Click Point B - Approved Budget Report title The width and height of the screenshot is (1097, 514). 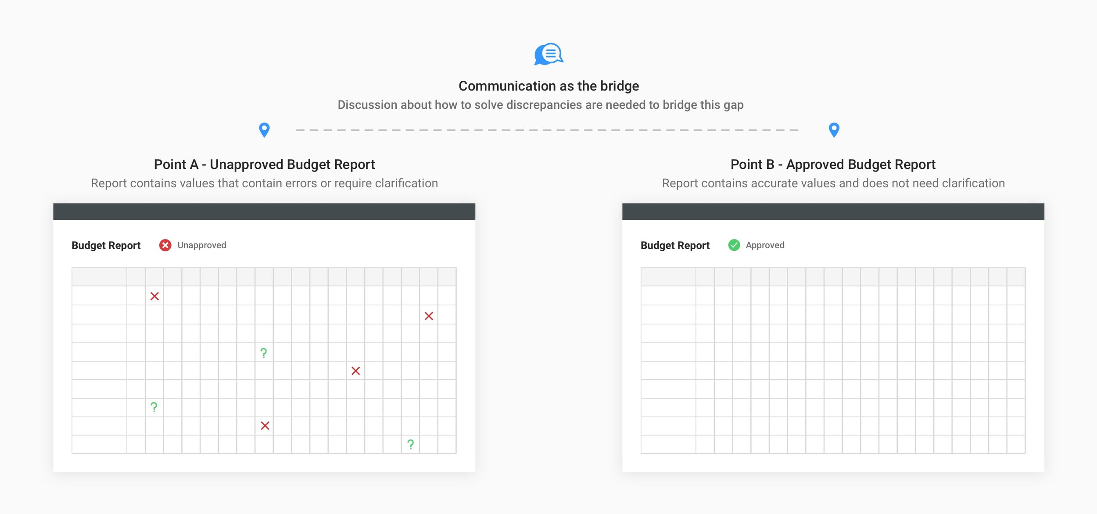pyautogui.click(x=833, y=164)
